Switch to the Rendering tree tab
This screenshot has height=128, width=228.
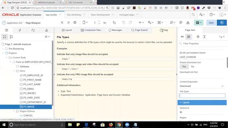6,30
